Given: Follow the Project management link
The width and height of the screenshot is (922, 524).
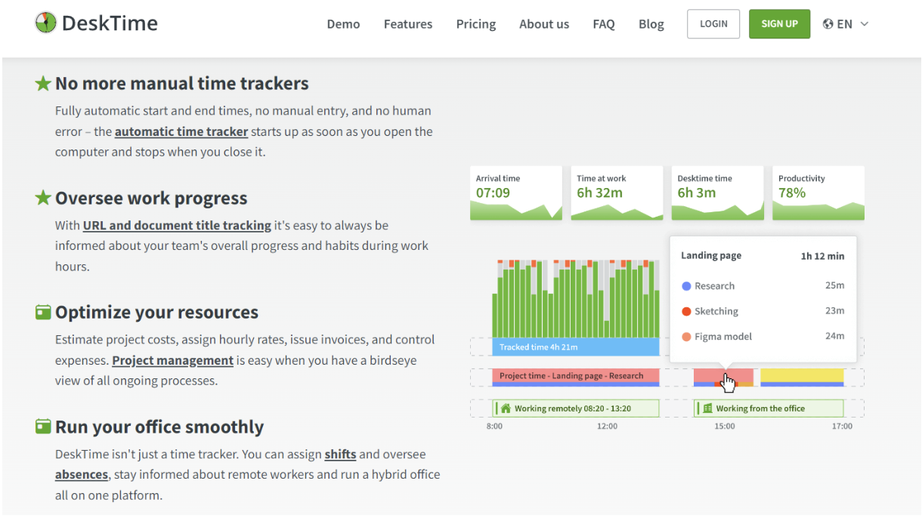Looking at the screenshot, I should [x=172, y=360].
